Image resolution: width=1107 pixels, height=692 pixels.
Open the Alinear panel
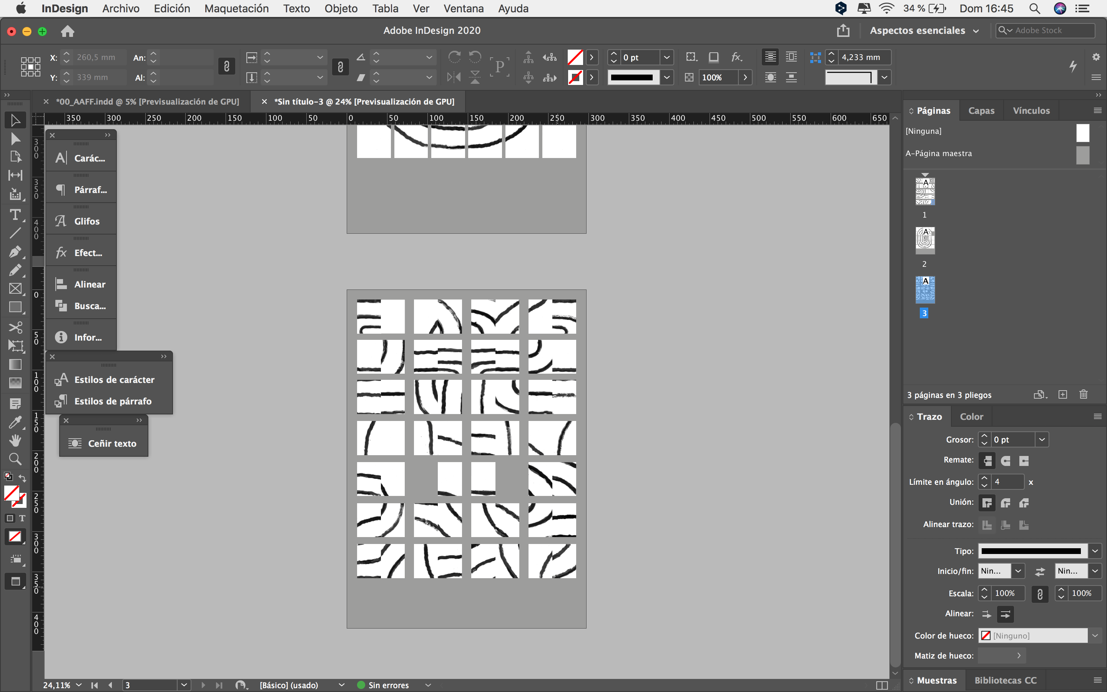[81, 284]
